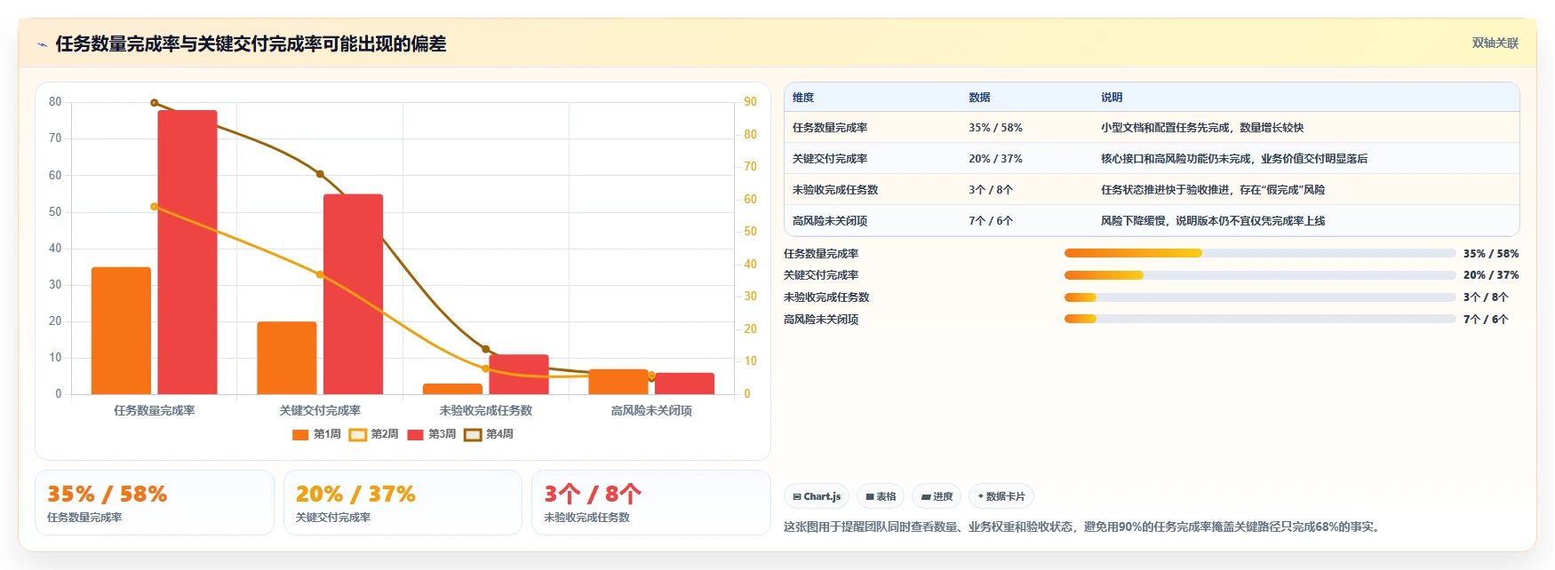The width and height of the screenshot is (1555, 570).
Task: Click the 20% / 37% stat card
Action: [x=403, y=503]
